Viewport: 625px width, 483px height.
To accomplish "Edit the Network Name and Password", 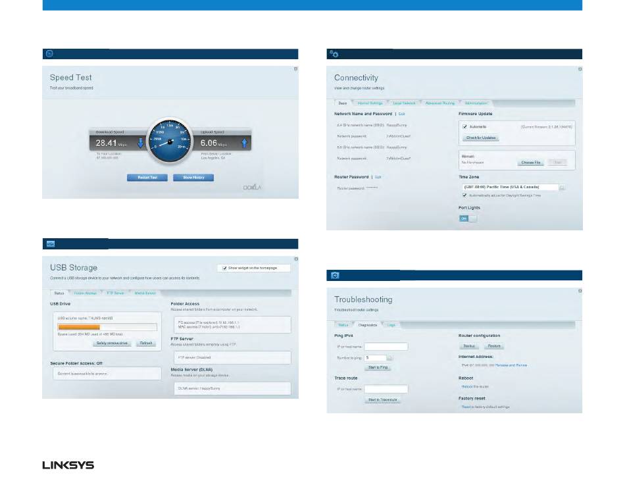I will 401,114.
